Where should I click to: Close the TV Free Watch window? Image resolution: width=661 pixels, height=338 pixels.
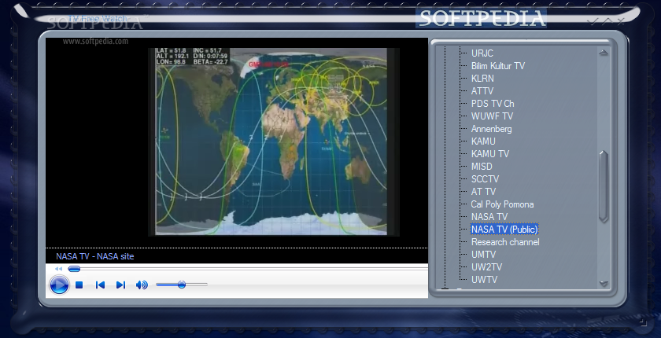(x=621, y=21)
